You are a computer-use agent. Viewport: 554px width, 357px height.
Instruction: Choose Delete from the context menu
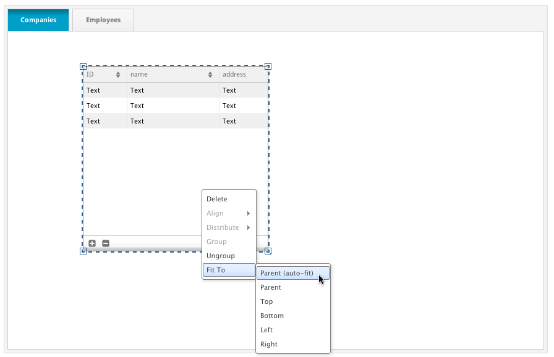pyautogui.click(x=217, y=199)
